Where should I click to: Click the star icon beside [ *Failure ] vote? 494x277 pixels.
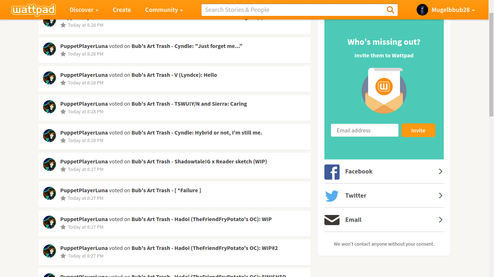click(63, 198)
